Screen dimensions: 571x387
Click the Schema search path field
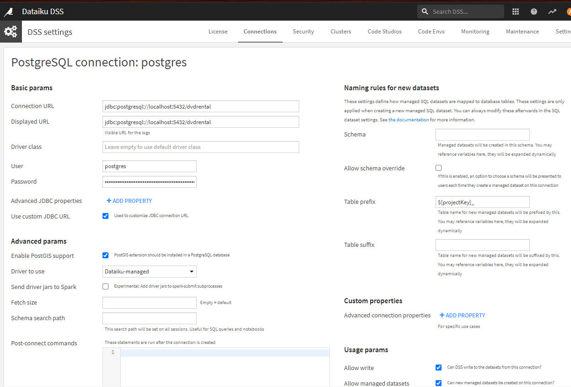[x=150, y=318]
